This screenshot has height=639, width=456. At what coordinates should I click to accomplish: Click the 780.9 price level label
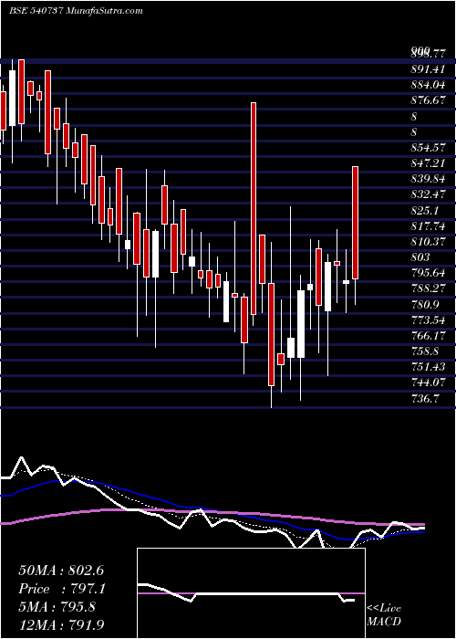coord(424,304)
